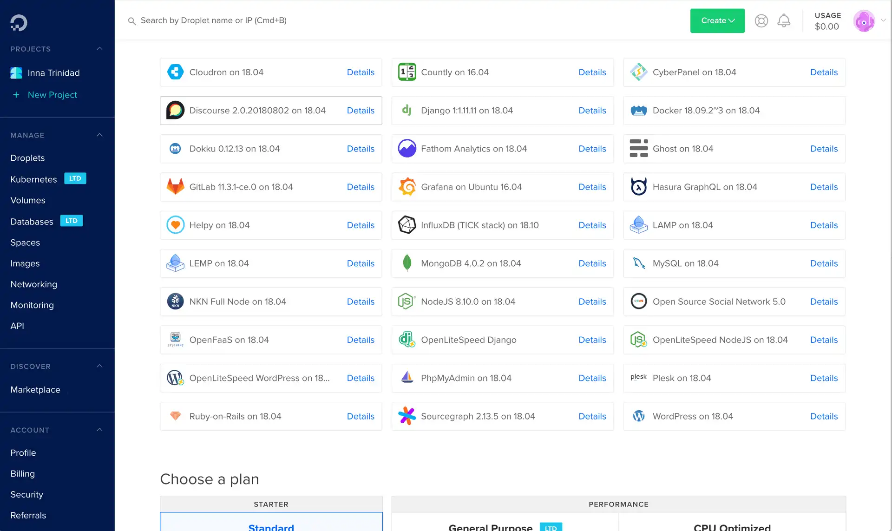Click the MongoDB 4.0.2 on 18.04 icon
Viewport: 892px width, 531px height.
click(407, 263)
